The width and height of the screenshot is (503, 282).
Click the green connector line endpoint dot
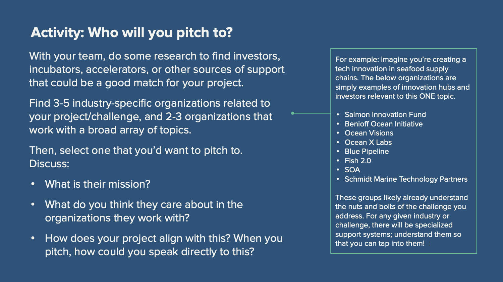point(293,113)
